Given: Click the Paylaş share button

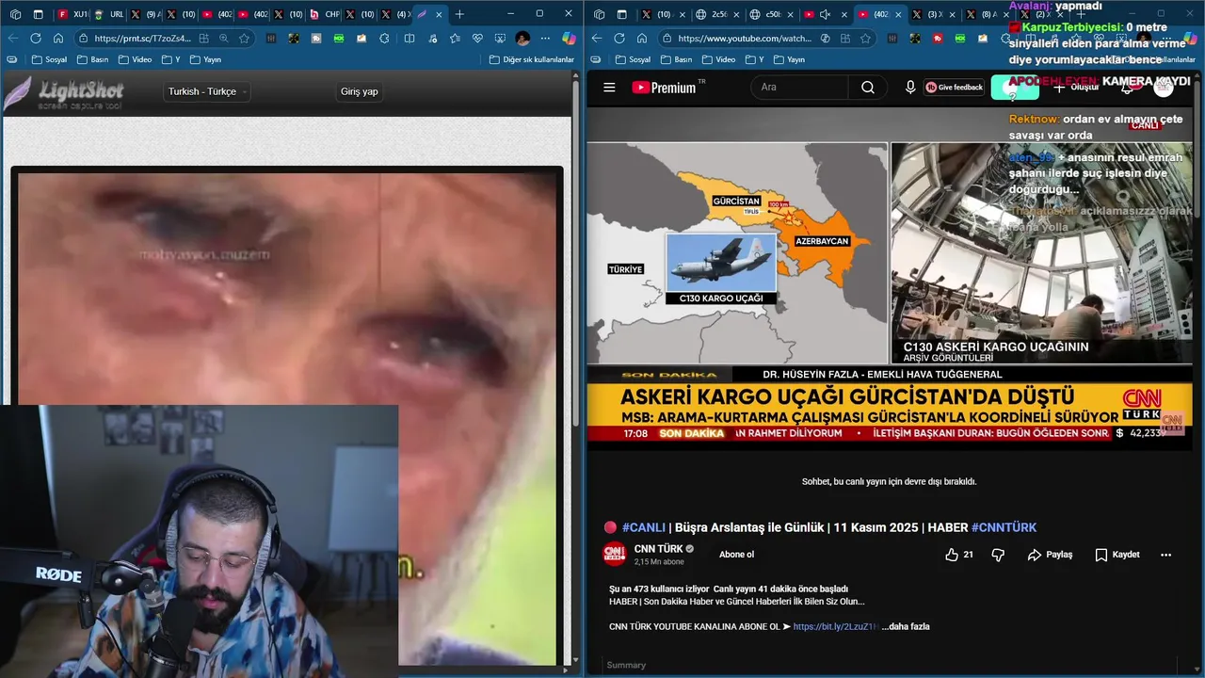Looking at the screenshot, I should 1050,555.
